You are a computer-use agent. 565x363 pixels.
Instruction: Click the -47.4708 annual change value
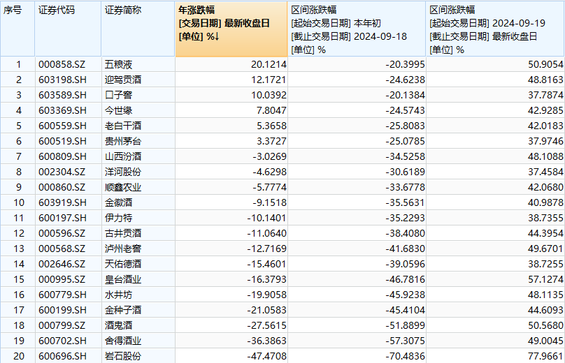[x=267, y=356]
